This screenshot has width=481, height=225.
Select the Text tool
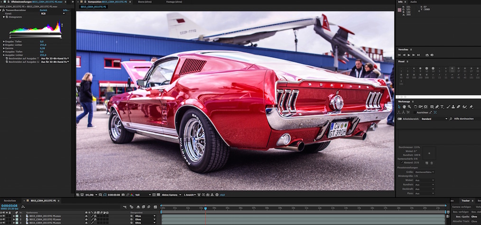coord(442,107)
